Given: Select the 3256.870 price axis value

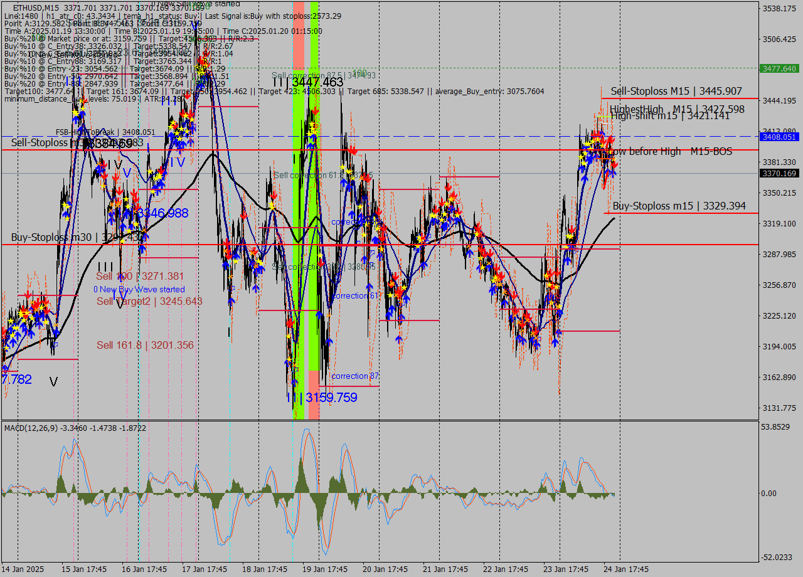Looking at the screenshot, I should coord(779,285).
